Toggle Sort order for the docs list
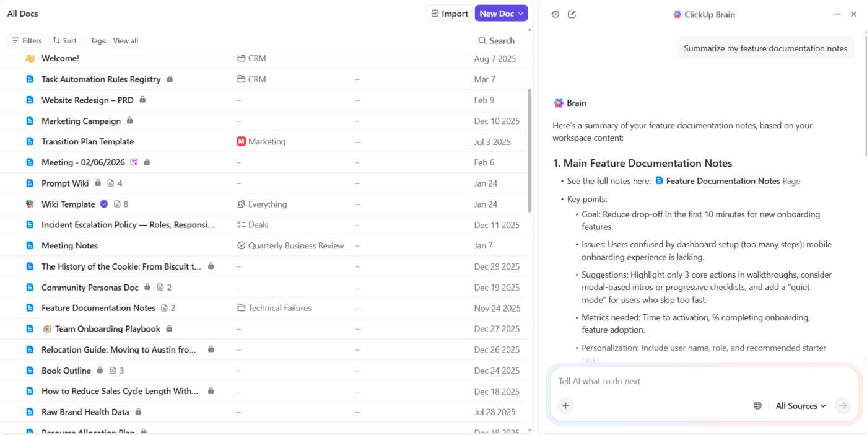This screenshot has width=867, height=435. coord(64,40)
